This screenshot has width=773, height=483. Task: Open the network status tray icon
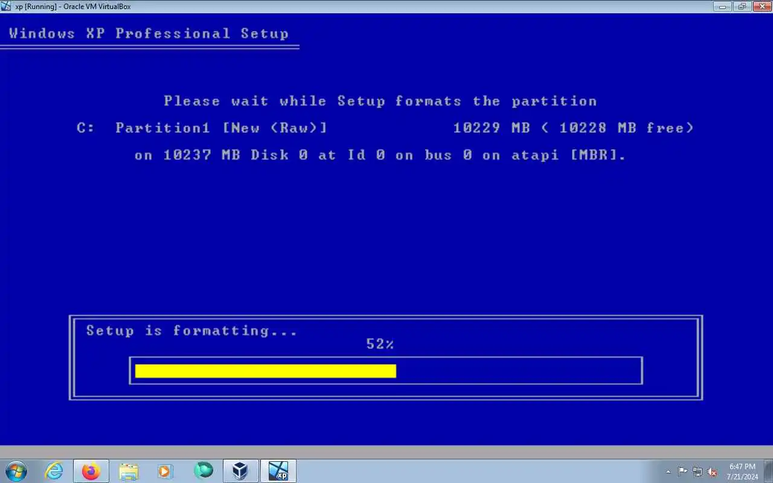[698, 472]
